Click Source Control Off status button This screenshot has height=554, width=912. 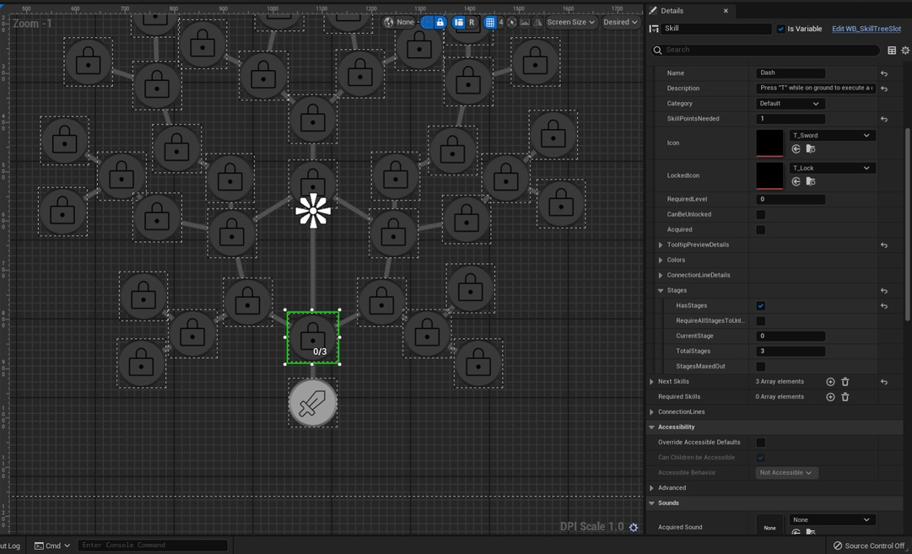[x=869, y=546]
